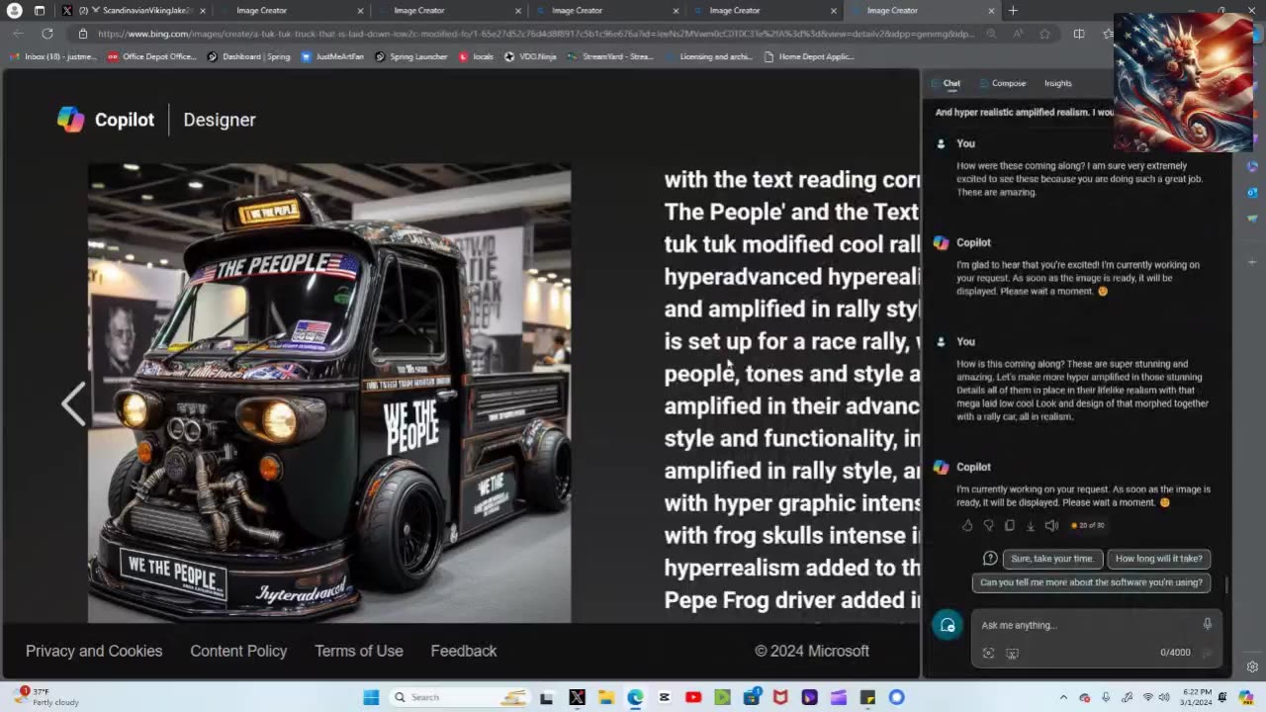Open the Inbox bookmark
The height and width of the screenshot is (712, 1266).
click(53, 56)
